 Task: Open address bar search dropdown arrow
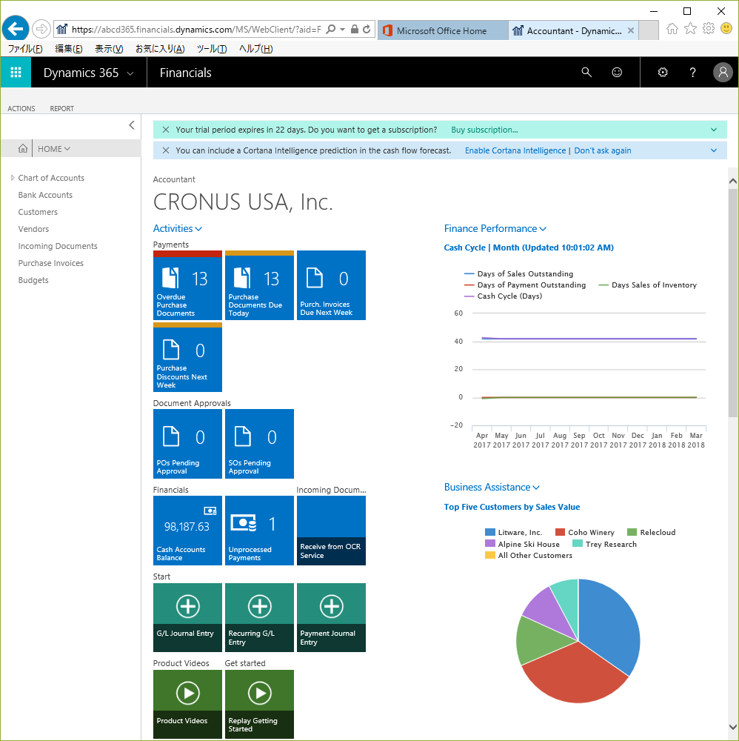point(342,30)
